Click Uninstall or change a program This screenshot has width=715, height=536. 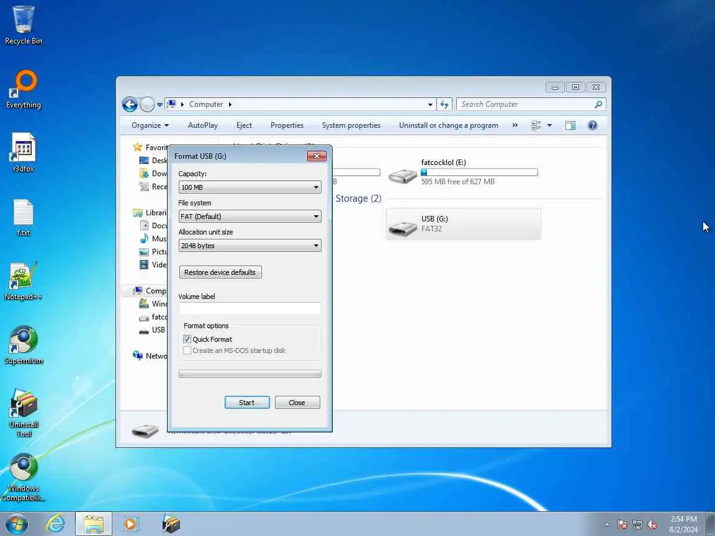click(x=448, y=125)
